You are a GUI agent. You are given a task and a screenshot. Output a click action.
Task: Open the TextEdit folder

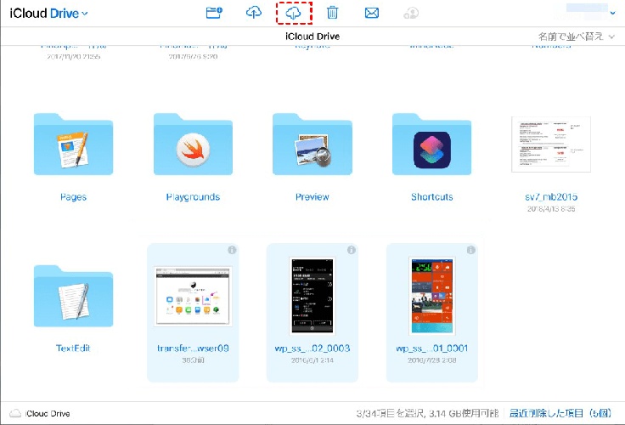(73, 296)
